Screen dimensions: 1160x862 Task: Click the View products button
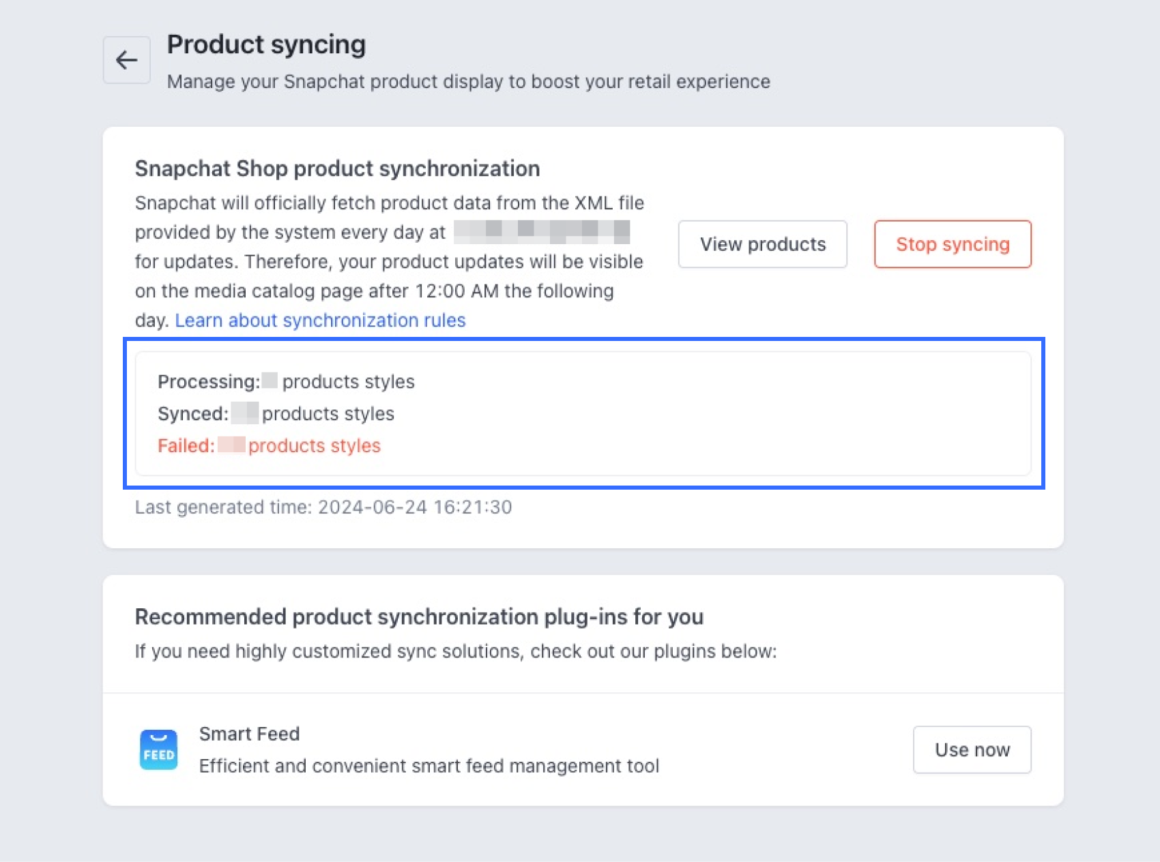point(762,244)
